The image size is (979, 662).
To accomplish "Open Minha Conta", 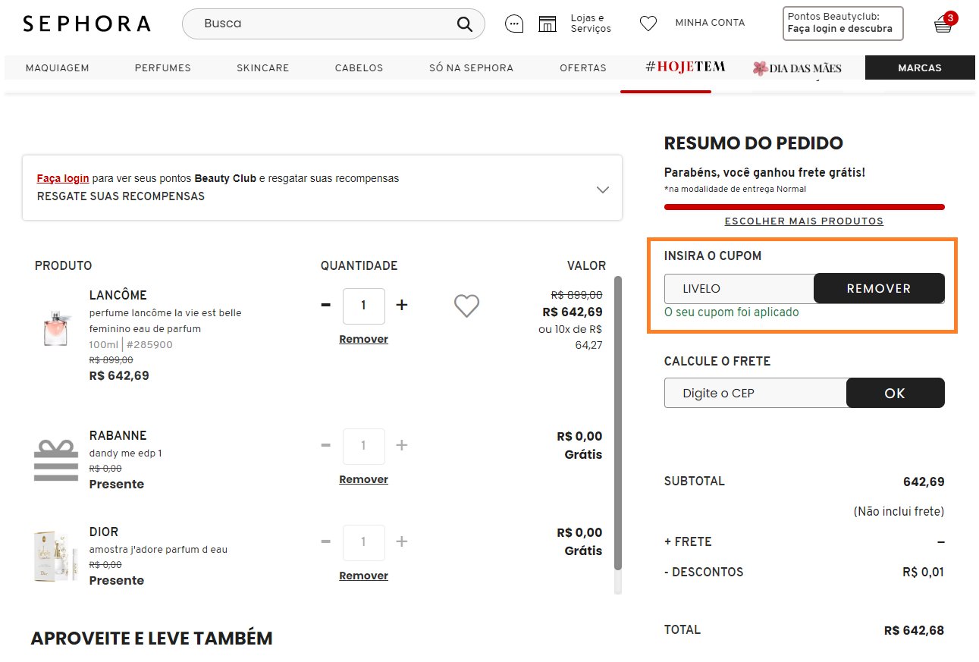I will pyautogui.click(x=710, y=23).
